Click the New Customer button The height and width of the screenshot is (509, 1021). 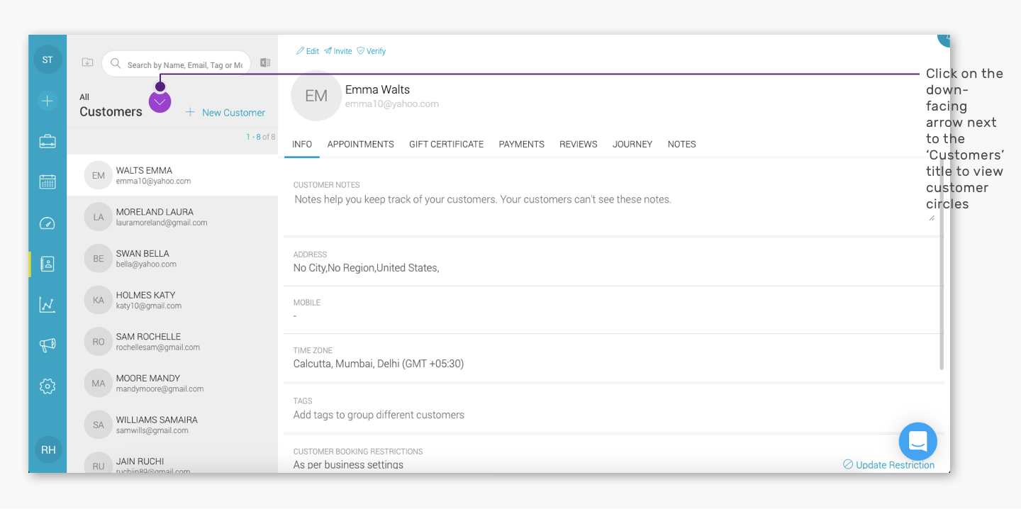(225, 113)
